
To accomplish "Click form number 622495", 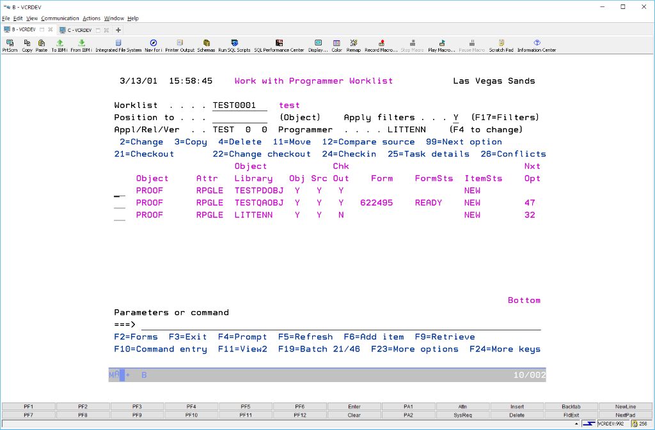I will pyautogui.click(x=376, y=203).
